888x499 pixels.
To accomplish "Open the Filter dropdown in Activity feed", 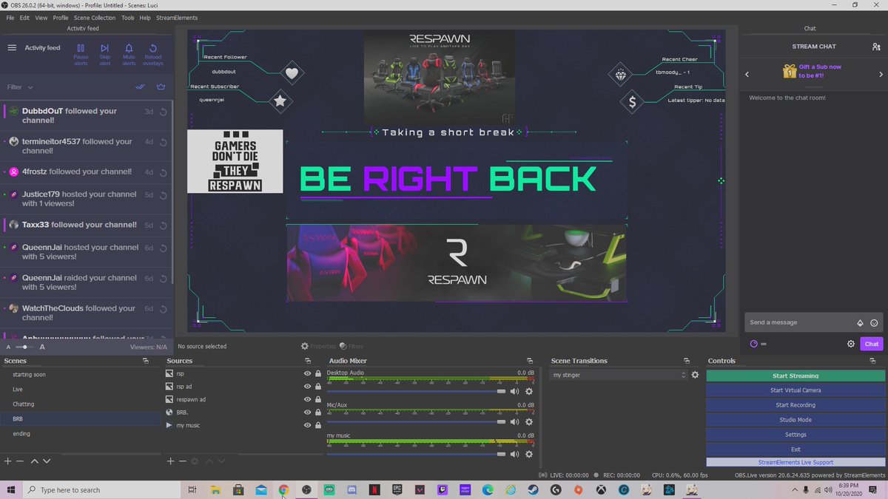I will 20,86.
